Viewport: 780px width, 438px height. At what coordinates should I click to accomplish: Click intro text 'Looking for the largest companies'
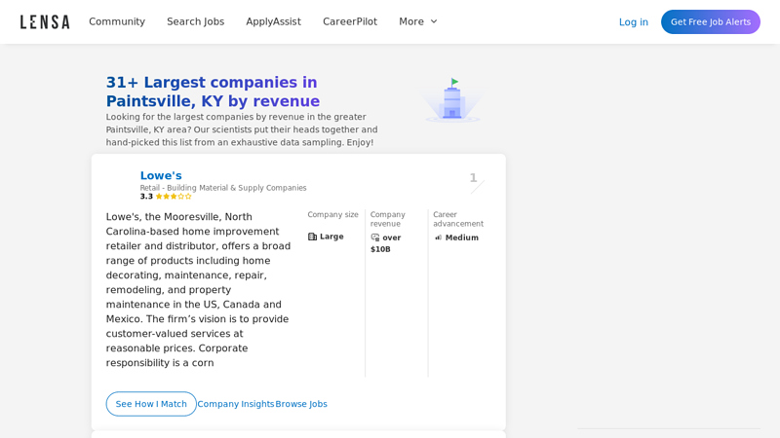[242, 129]
